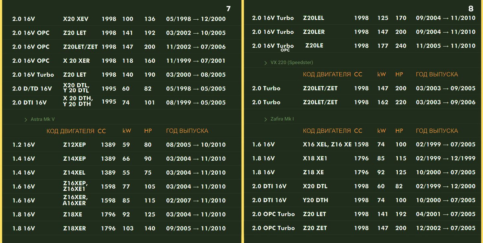Click the date range 08/2005 → 10/2010
The image size is (483, 243).
click(x=196, y=145)
